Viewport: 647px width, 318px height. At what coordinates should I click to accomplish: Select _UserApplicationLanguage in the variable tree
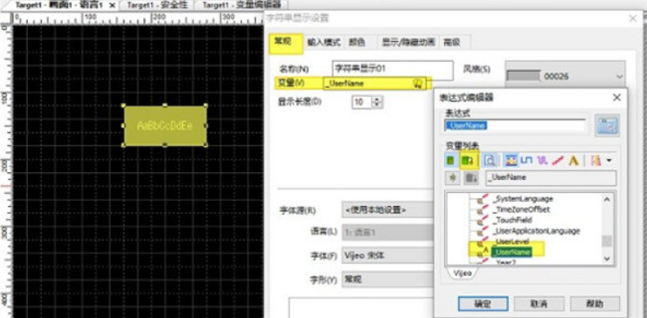click(537, 231)
